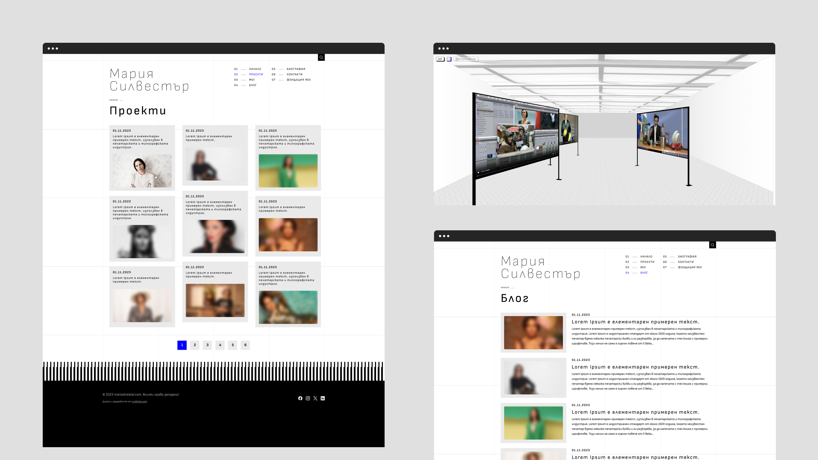Open project thumbnail with woman in straw hat

tap(142, 306)
